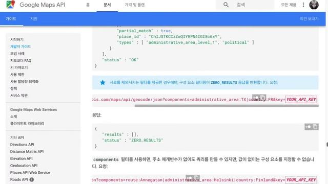The image size is (328, 184).
Task: Click the 기타 API heading
Action: (x=17, y=137)
